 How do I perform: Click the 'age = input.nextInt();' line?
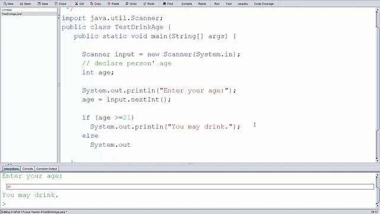[x=126, y=100]
